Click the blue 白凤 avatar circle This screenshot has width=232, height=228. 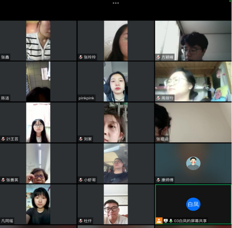click(193, 205)
